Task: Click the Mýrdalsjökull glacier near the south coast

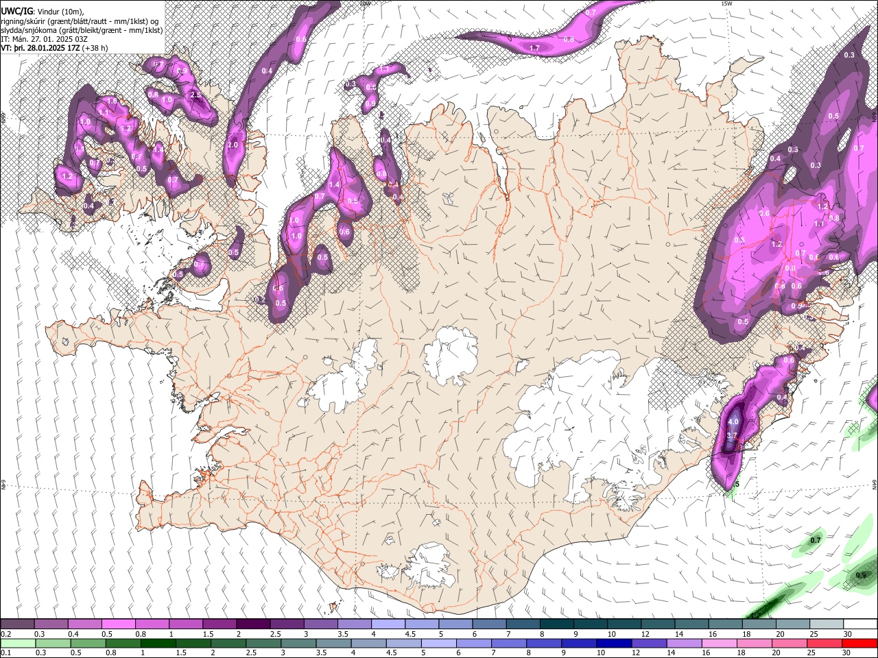Action: pyautogui.click(x=429, y=566)
